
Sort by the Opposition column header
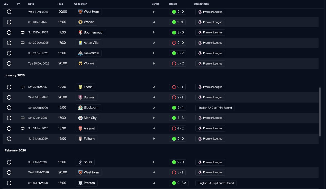80,4
